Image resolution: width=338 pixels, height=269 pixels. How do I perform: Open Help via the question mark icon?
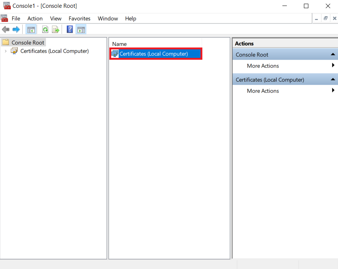70,29
